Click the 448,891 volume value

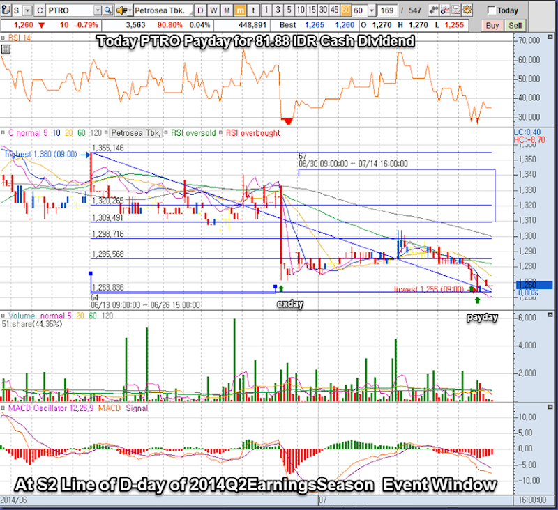point(252,25)
